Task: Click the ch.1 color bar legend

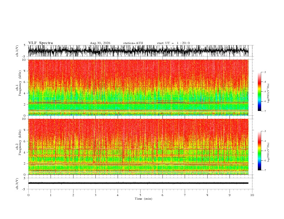Action: pos(259,92)
